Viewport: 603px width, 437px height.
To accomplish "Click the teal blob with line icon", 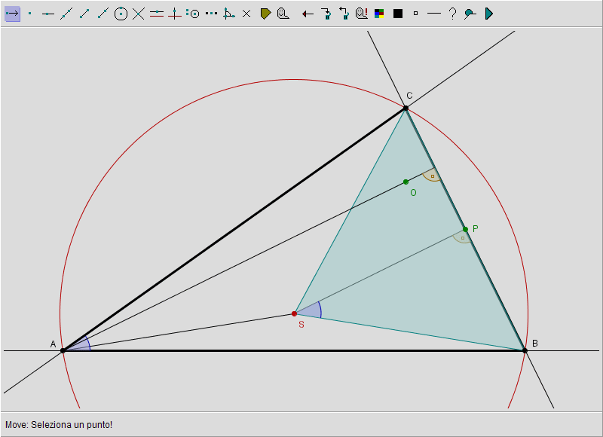I will click(x=470, y=14).
